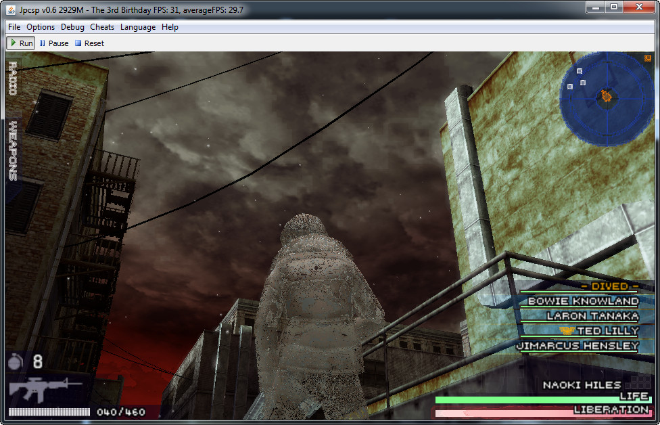Click the grenade count 8
The width and height of the screenshot is (660, 425).
point(38,361)
